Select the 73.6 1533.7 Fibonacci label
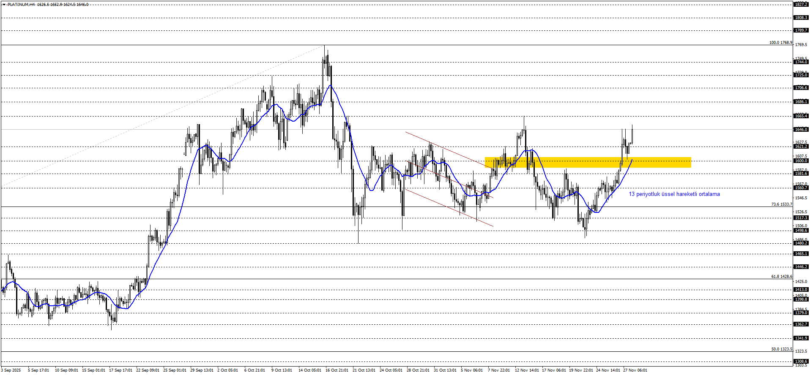The width and height of the screenshot is (810, 375). [781, 204]
